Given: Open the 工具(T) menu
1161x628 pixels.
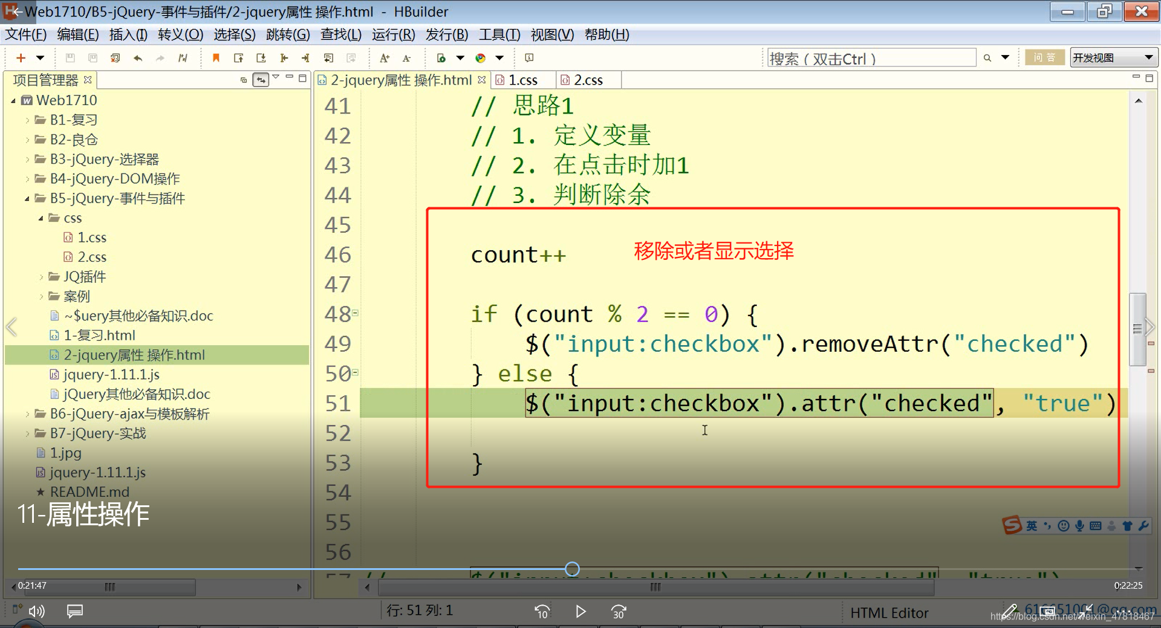Looking at the screenshot, I should click(499, 34).
